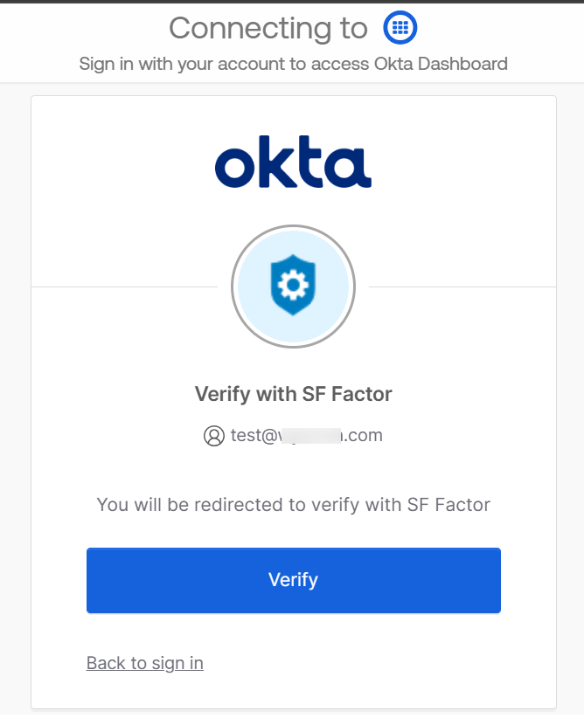Select the user profile icon beside the email
The width and height of the screenshot is (584, 725).
point(215,435)
